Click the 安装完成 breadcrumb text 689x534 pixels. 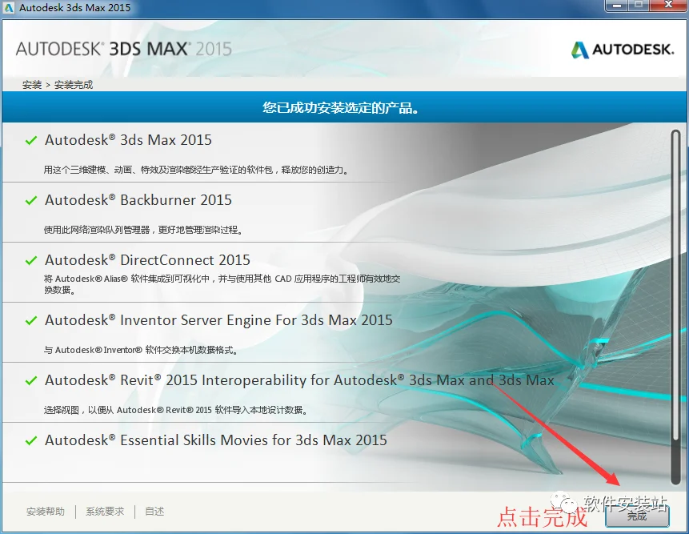(74, 85)
